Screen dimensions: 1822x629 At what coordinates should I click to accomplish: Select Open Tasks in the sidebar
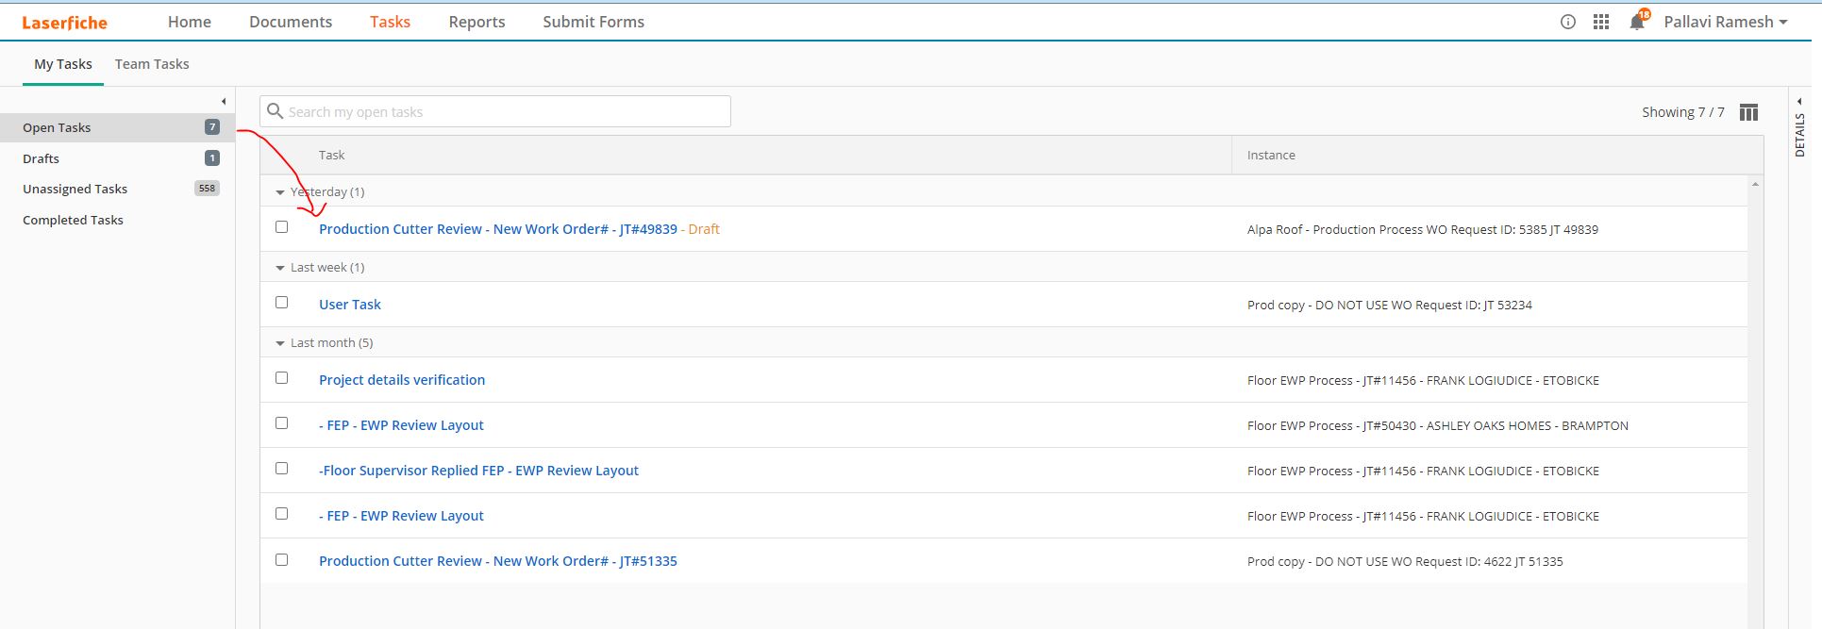click(x=117, y=127)
